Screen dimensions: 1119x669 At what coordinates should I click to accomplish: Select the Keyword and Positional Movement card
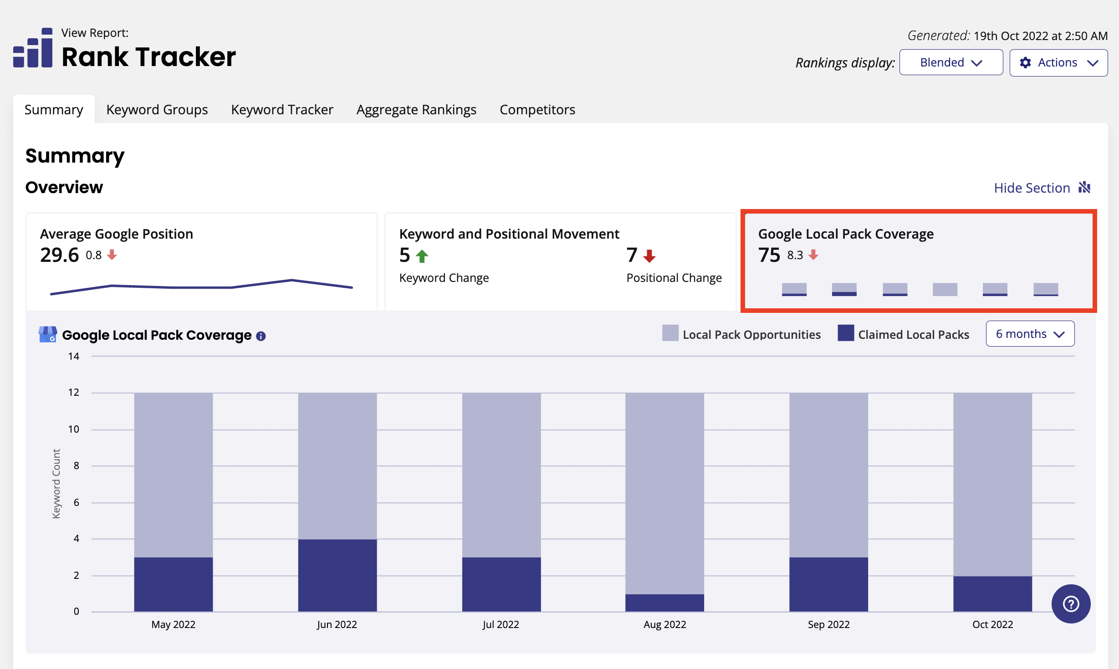(x=560, y=262)
